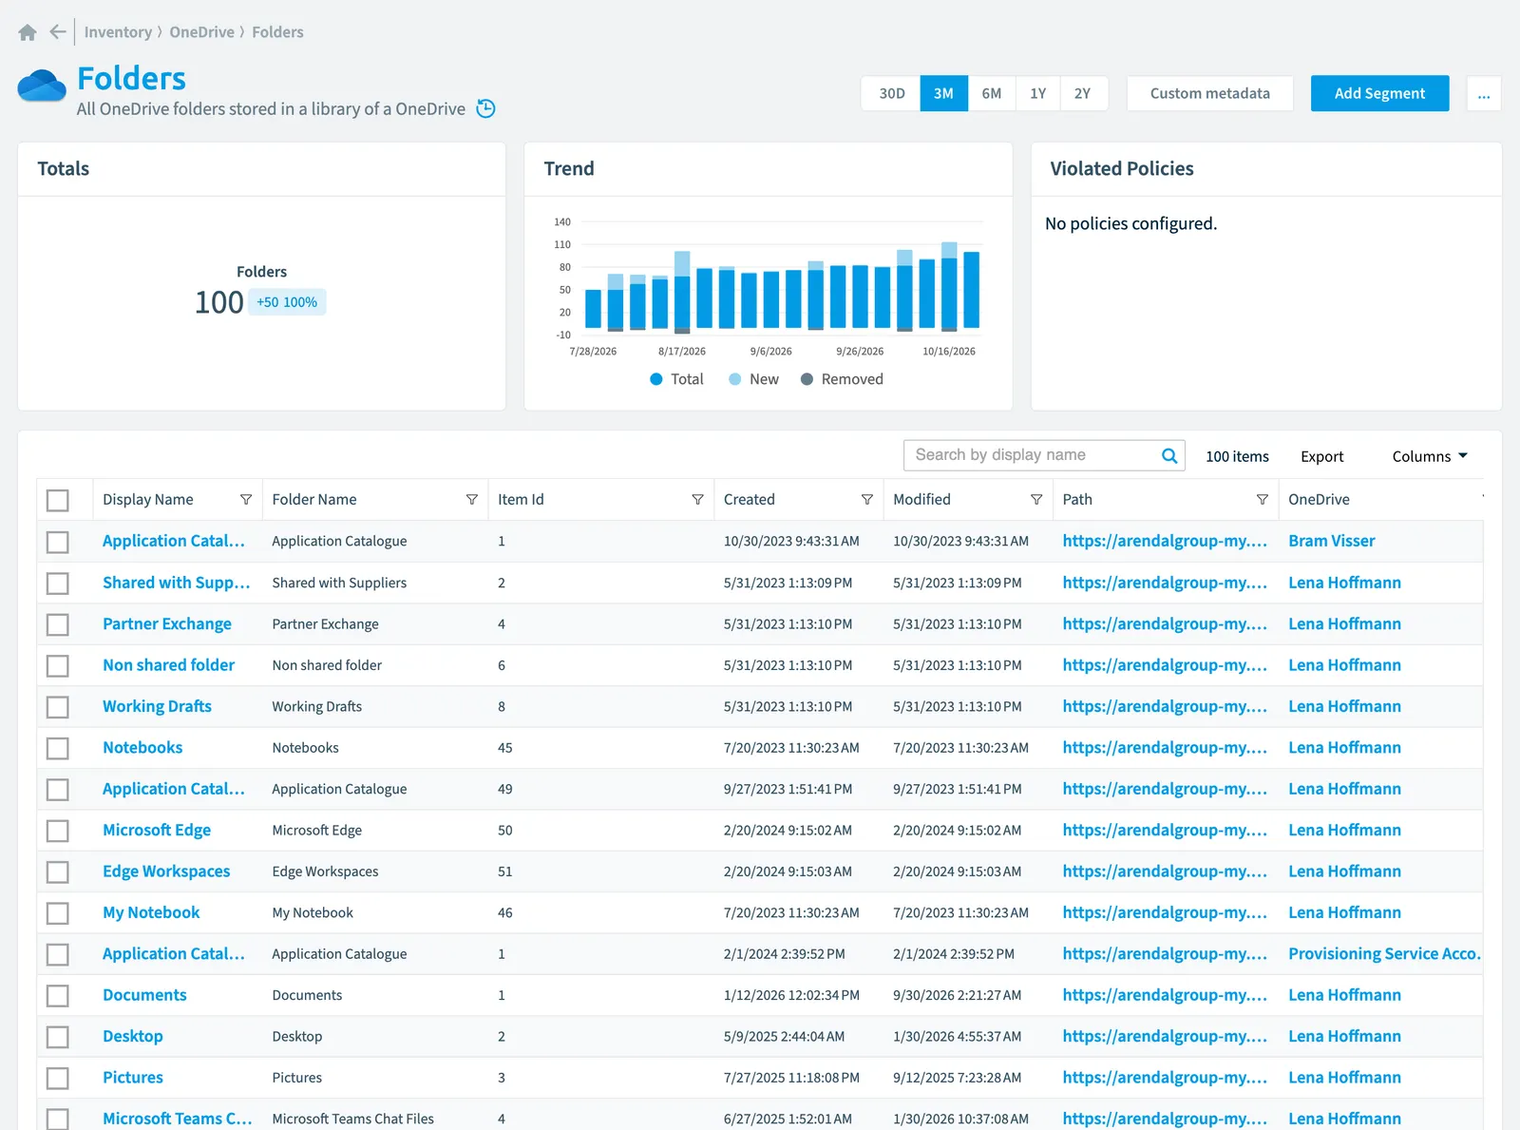Open the Display Name column filter
The height and width of the screenshot is (1130, 1520).
point(246,500)
